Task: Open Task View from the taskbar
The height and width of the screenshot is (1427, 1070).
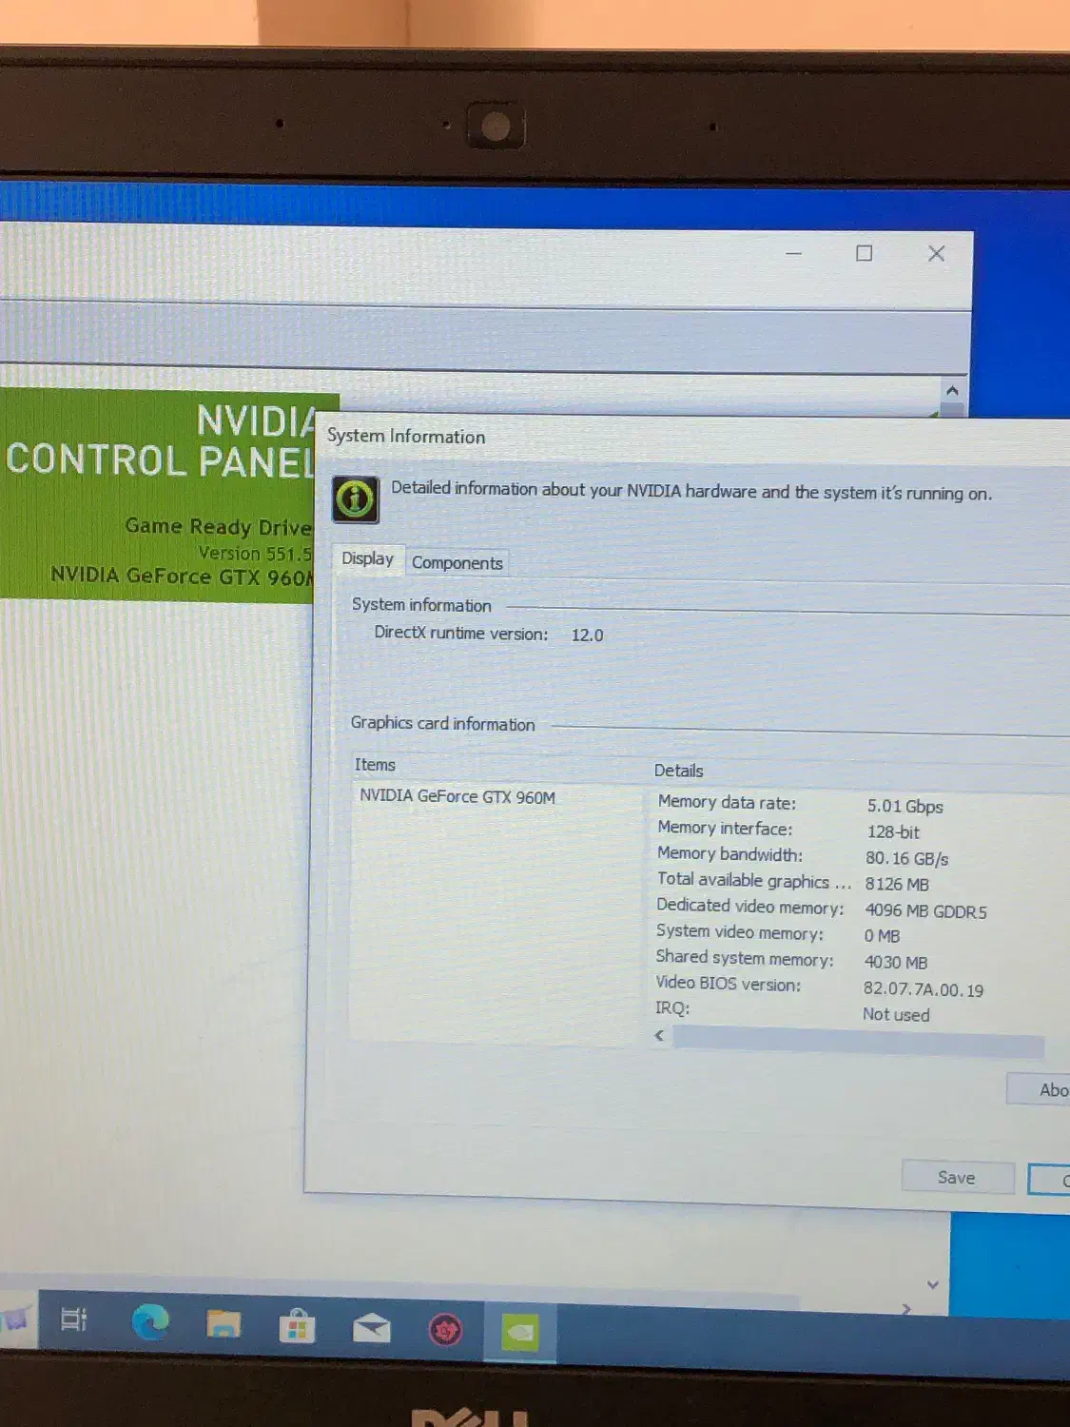Action: point(73,1319)
